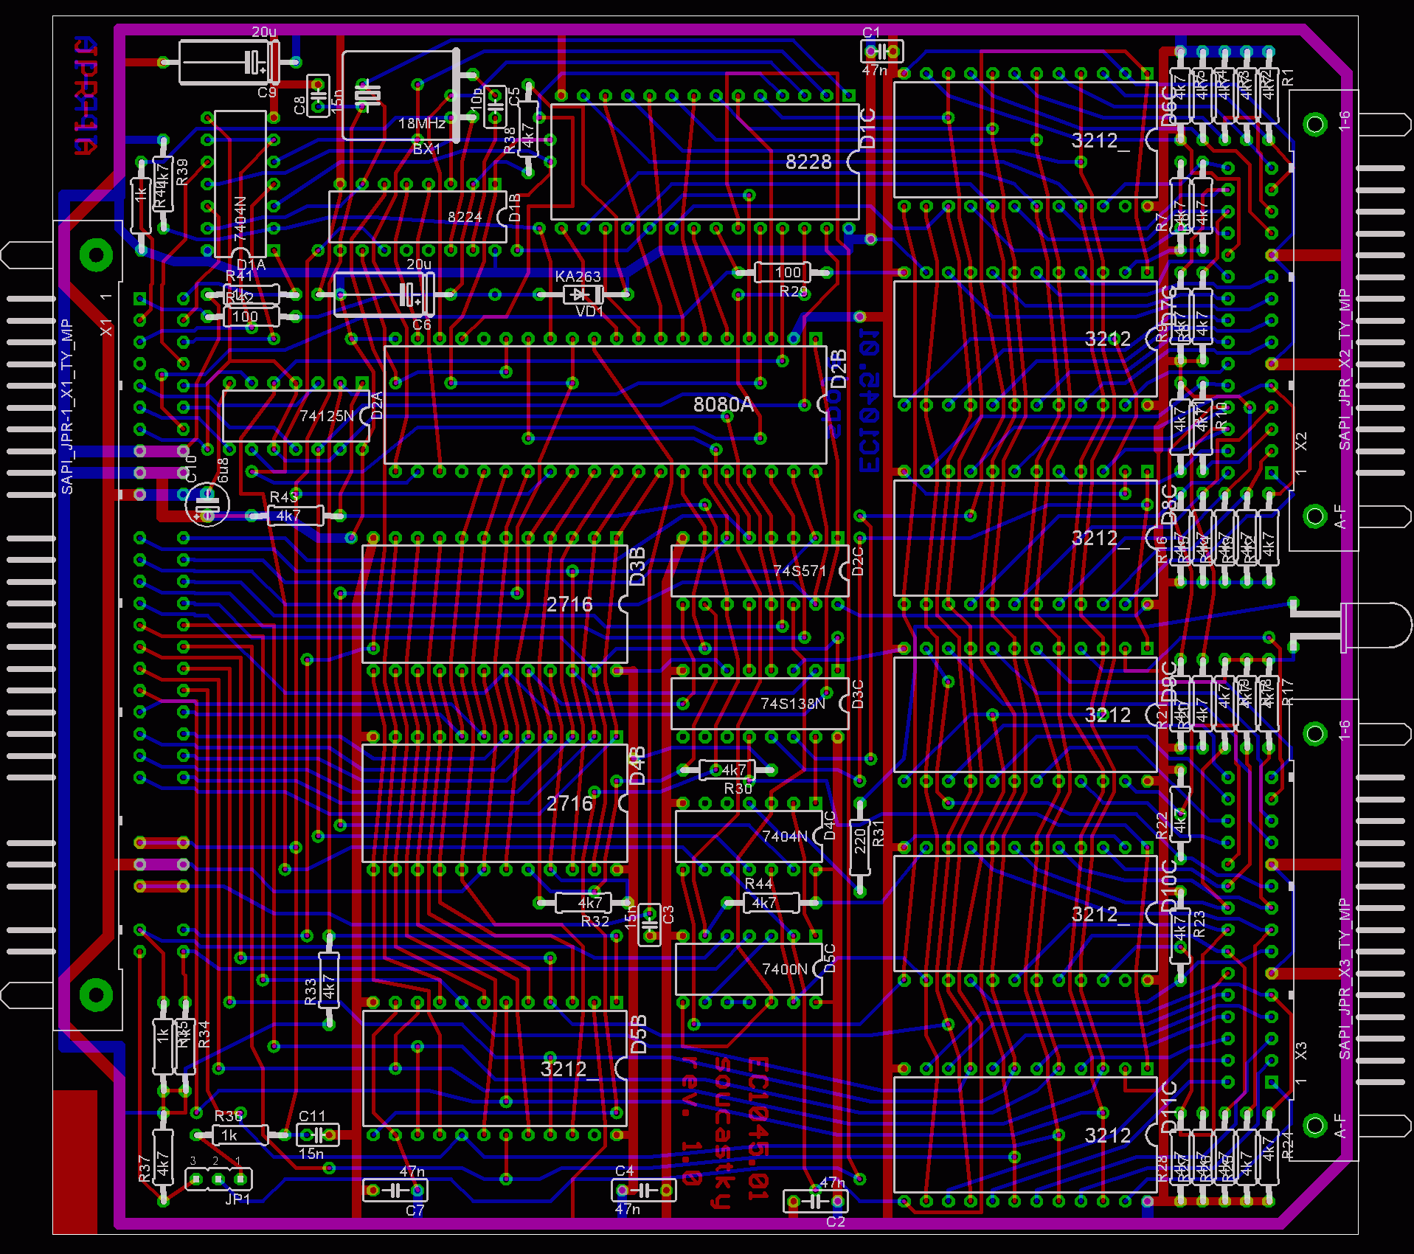Click the 74125N chip D2A
1414x1254 pixels.
(x=295, y=417)
